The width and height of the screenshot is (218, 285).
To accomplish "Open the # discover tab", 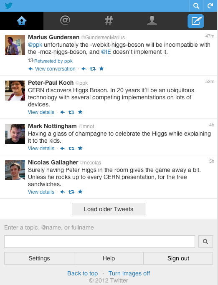I will 109,20.
